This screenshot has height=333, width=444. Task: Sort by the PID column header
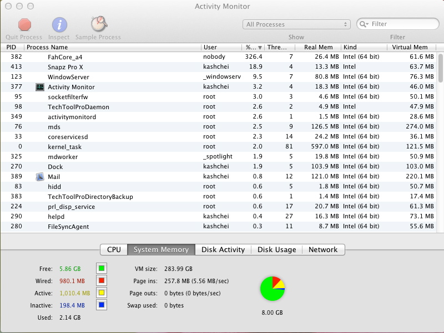(12, 47)
